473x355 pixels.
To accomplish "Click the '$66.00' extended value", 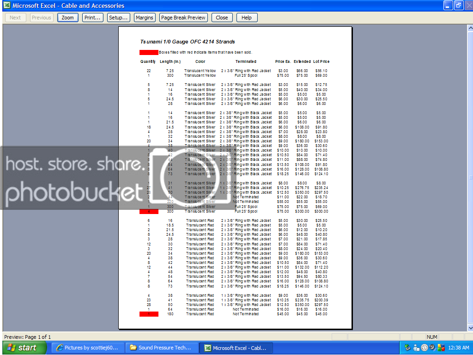I will [302, 71].
